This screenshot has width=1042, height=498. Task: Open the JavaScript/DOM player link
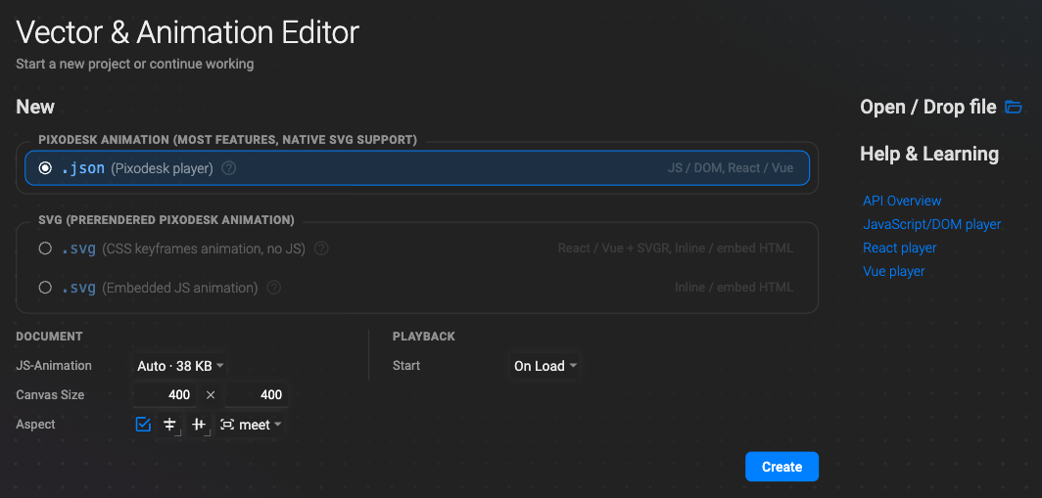(x=931, y=224)
